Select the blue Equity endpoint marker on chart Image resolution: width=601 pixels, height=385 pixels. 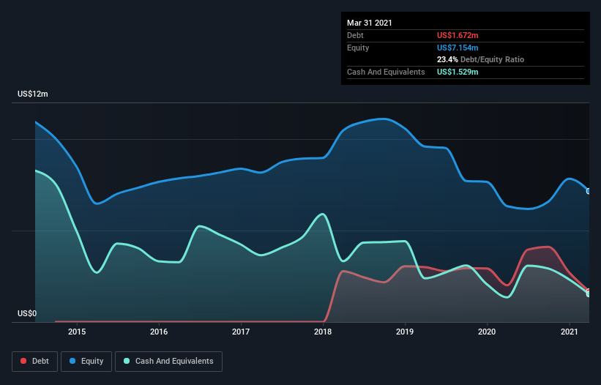pos(589,191)
